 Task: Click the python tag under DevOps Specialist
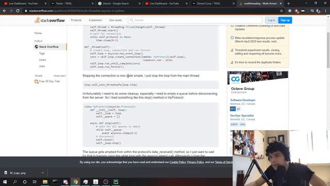click(234, 125)
